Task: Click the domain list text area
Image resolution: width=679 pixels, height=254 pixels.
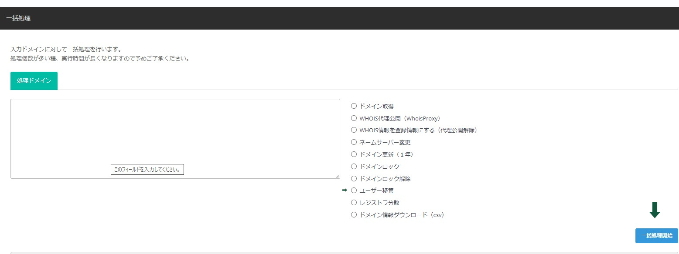Action: click(x=174, y=130)
